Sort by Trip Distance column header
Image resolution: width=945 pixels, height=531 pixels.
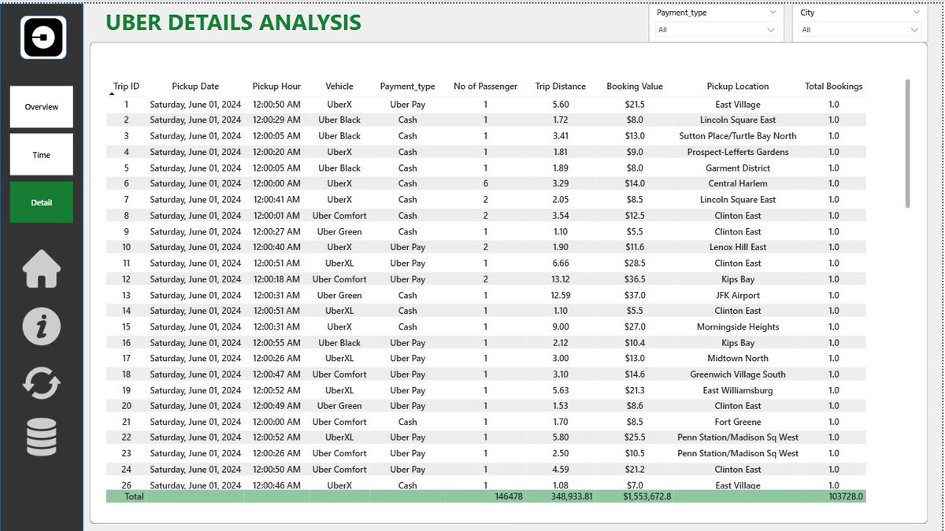point(561,87)
